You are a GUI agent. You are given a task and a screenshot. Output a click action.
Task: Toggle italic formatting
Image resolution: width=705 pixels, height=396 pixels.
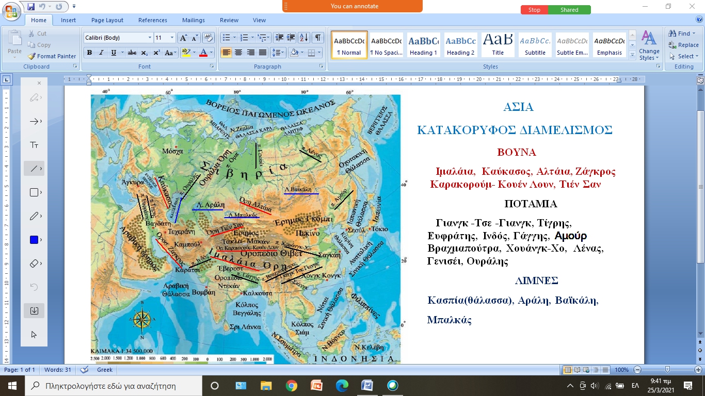tap(101, 53)
